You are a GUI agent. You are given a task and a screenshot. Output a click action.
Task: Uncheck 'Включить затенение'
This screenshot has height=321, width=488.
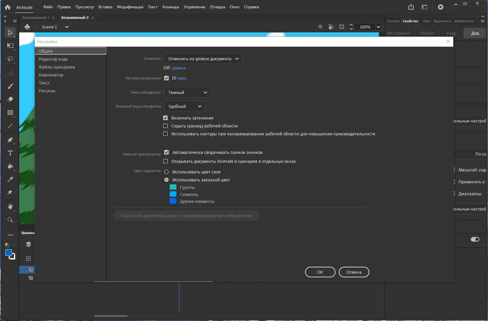pos(165,118)
